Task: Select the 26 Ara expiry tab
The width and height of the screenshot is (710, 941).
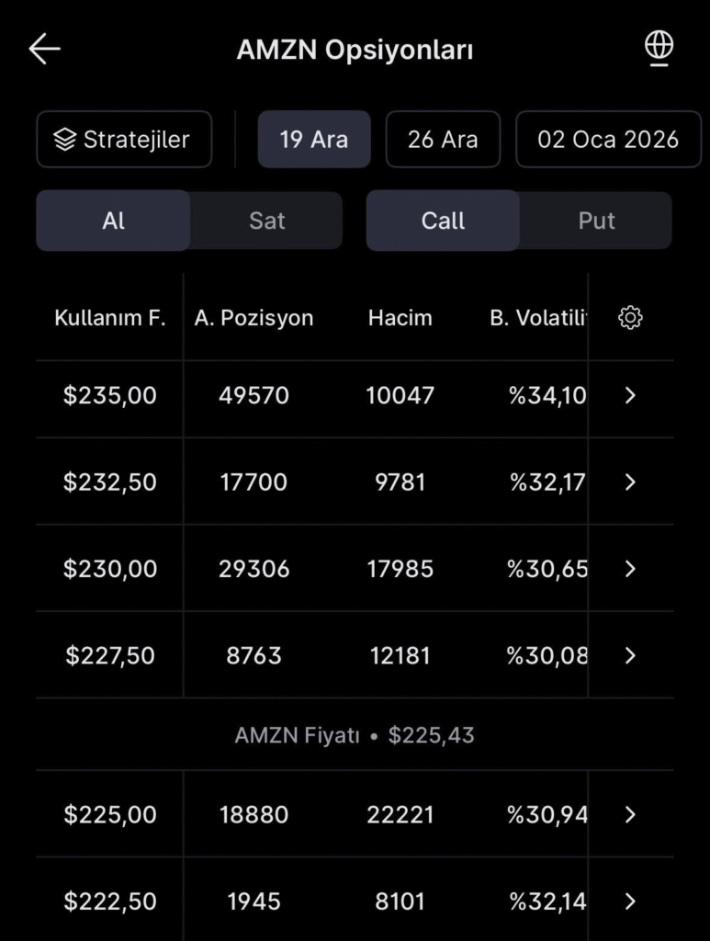Action: tap(443, 140)
